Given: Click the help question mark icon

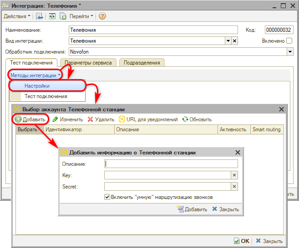Looking at the screenshot, I should click(102, 16).
